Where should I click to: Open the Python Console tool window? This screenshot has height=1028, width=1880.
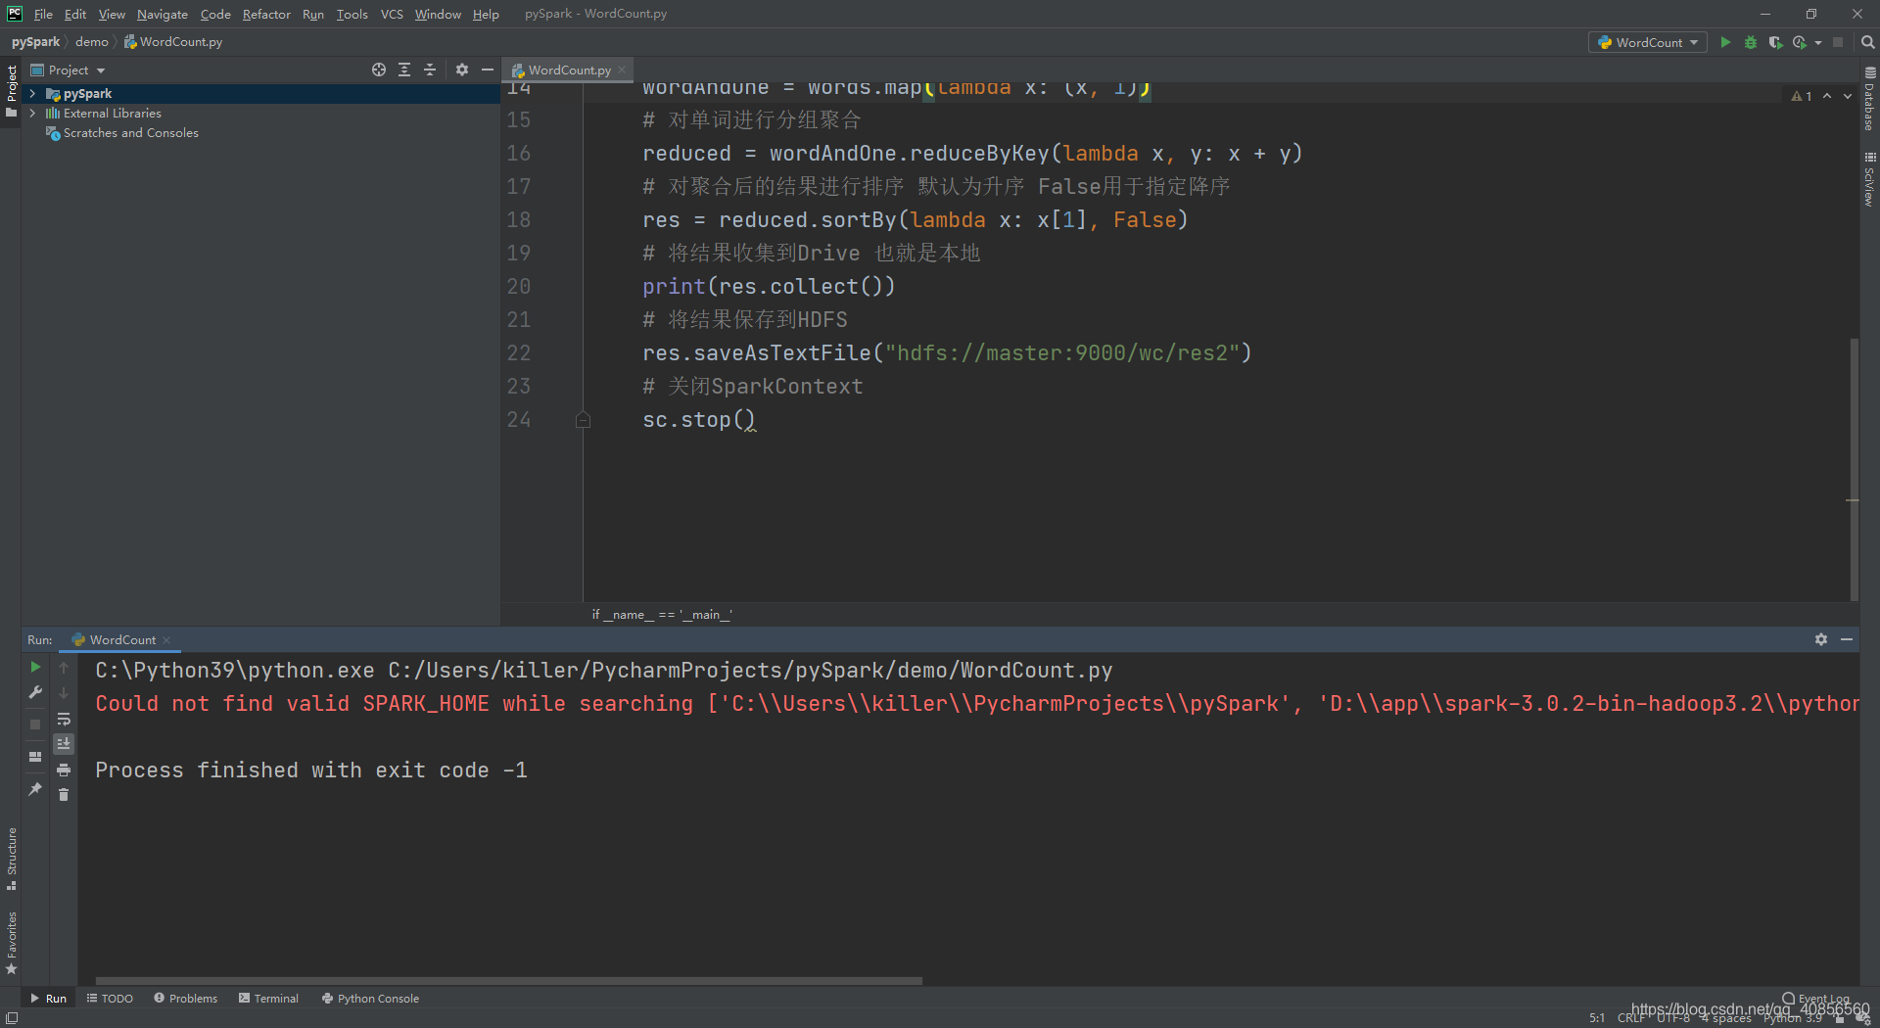(x=370, y=999)
